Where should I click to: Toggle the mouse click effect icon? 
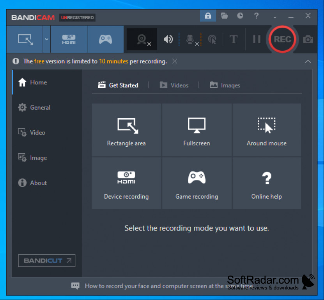coord(212,39)
